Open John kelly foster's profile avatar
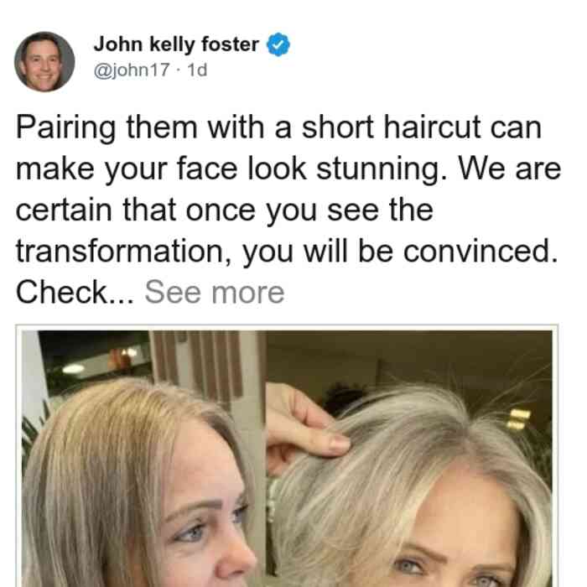The height and width of the screenshot is (587, 587). tap(44, 62)
